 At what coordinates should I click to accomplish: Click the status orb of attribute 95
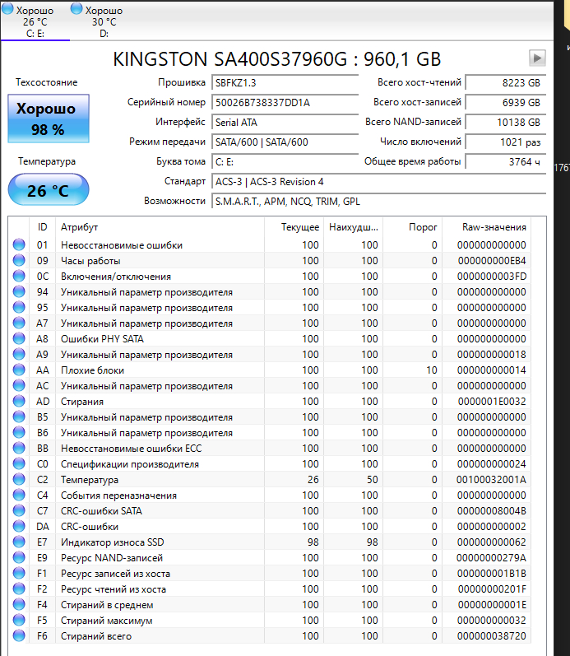19,307
